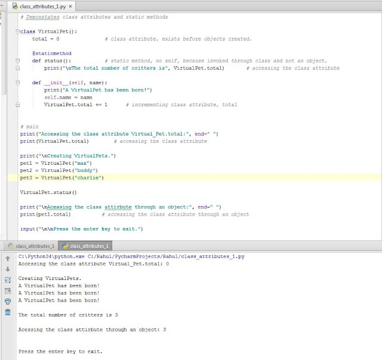The height and width of the screenshot is (360, 382).
Task: Switch to the first class_attributes_1 run tab
Action: click(x=31, y=246)
